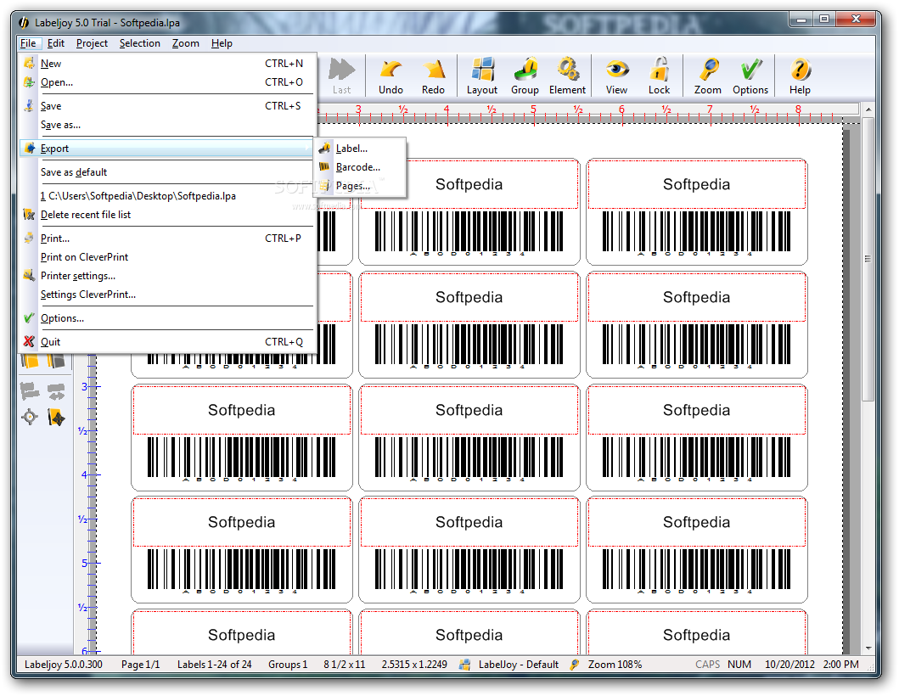
Task: Click the Help question mark icon
Action: (x=799, y=76)
